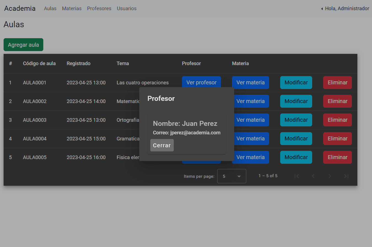Image resolution: width=372 pixels, height=247 pixels.
Task: Go to last page paginator icon
Action: [x=346, y=176]
